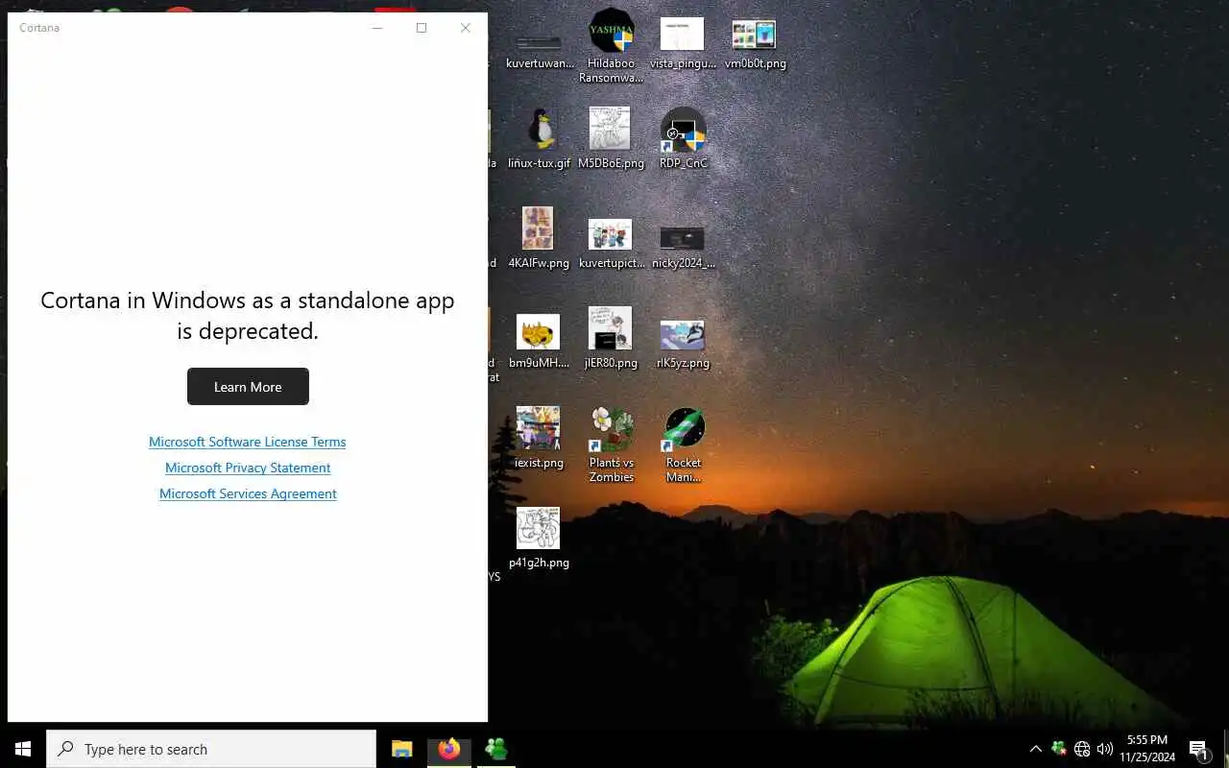The width and height of the screenshot is (1229, 768).
Task: Select bm9uMH desktop image file
Action: [539, 342]
